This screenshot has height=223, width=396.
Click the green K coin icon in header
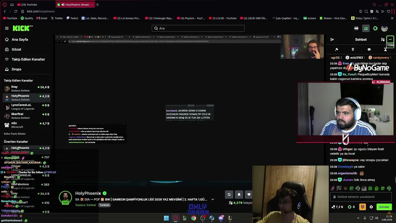[375, 28]
